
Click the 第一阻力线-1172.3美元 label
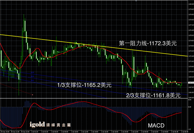[x=148, y=43]
